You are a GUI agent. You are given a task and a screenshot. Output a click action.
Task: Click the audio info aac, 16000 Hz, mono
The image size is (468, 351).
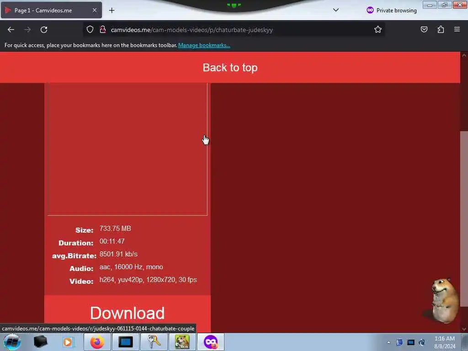pyautogui.click(x=131, y=267)
